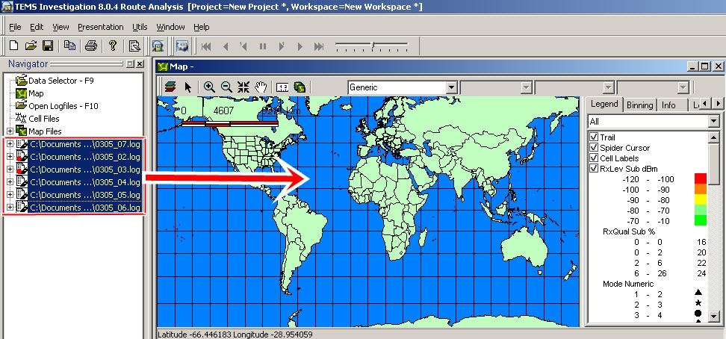Viewport: 726px width, 339px height.
Task: Open the report generator document icon
Action: coord(134,46)
